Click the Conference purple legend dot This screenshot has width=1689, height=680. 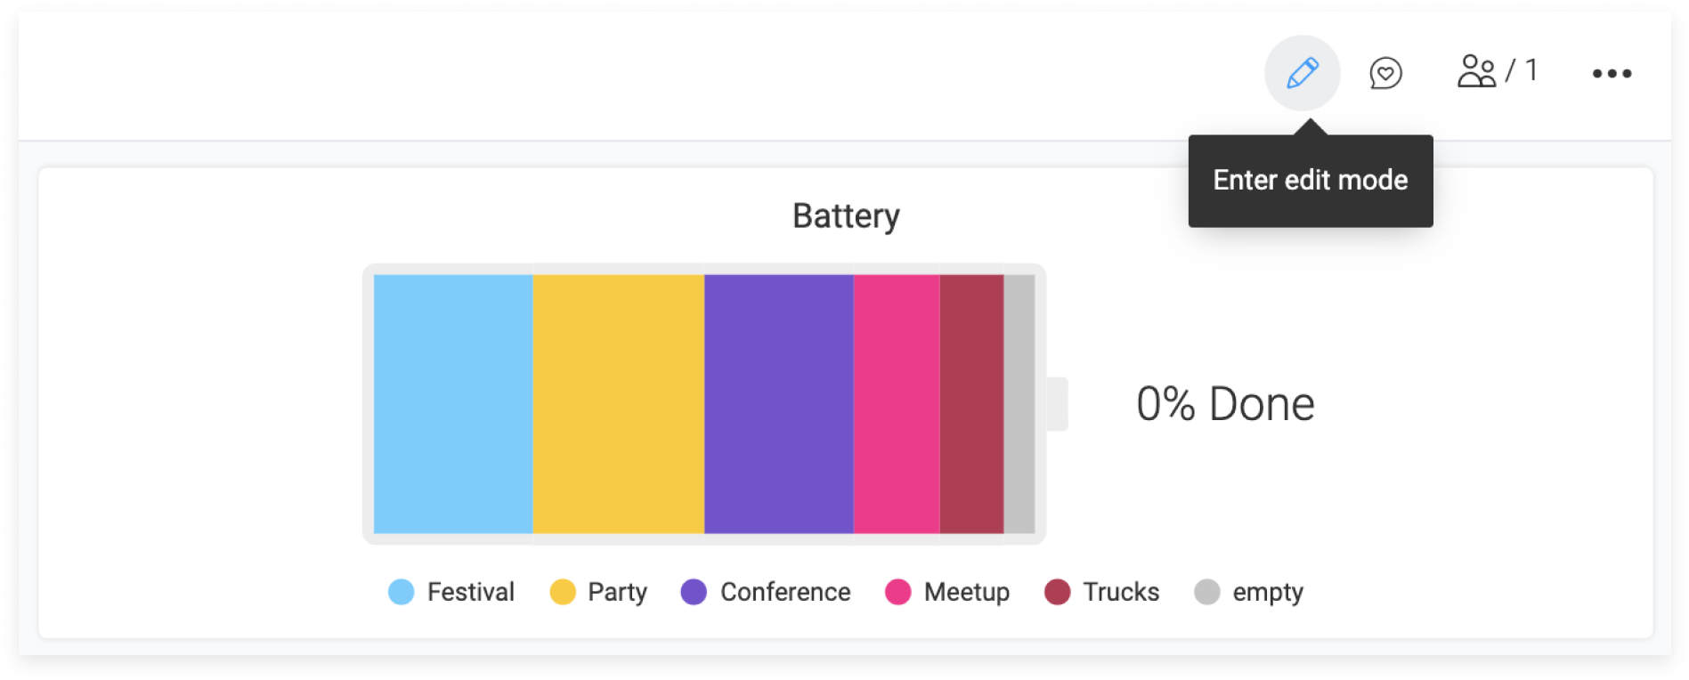694,592
